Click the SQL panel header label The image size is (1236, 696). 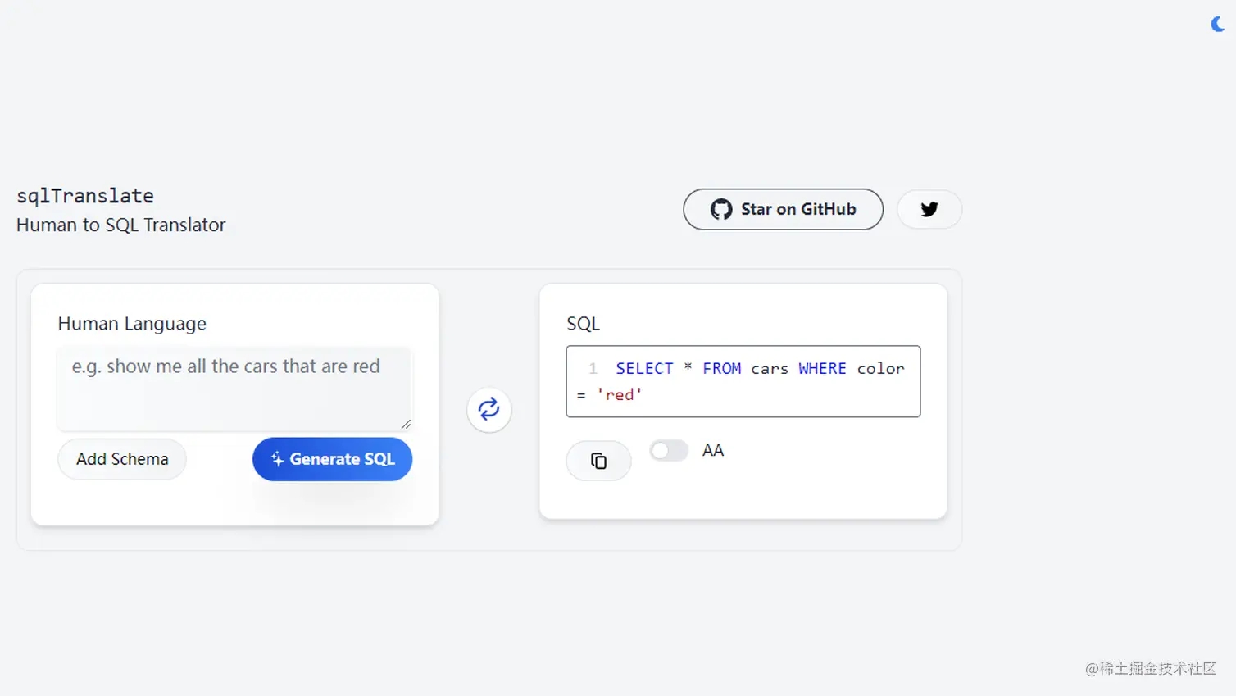tap(583, 323)
